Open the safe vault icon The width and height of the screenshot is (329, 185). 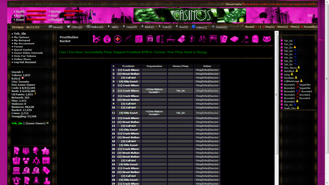[x=46, y=160]
